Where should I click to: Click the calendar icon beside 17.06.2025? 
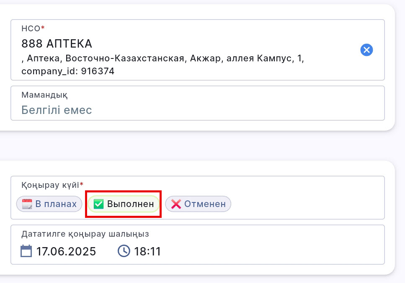click(x=26, y=251)
